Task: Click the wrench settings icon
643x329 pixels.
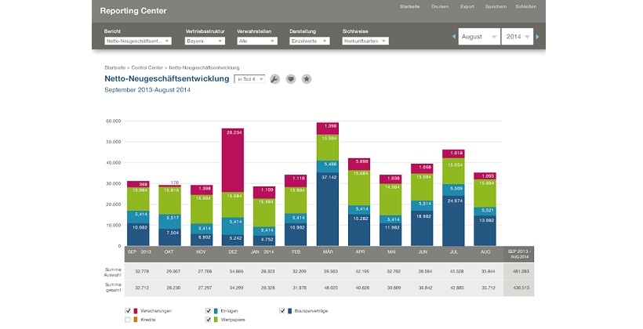Action: [x=274, y=79]
